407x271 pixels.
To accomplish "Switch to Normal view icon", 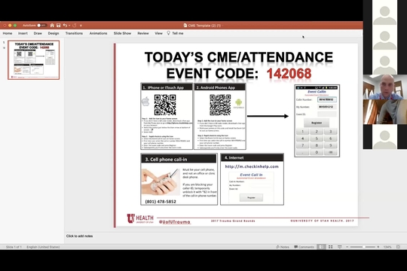I will pos(321,247).
